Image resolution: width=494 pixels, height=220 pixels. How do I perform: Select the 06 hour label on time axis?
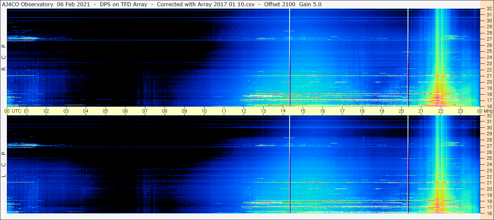(x=125, y=111)
